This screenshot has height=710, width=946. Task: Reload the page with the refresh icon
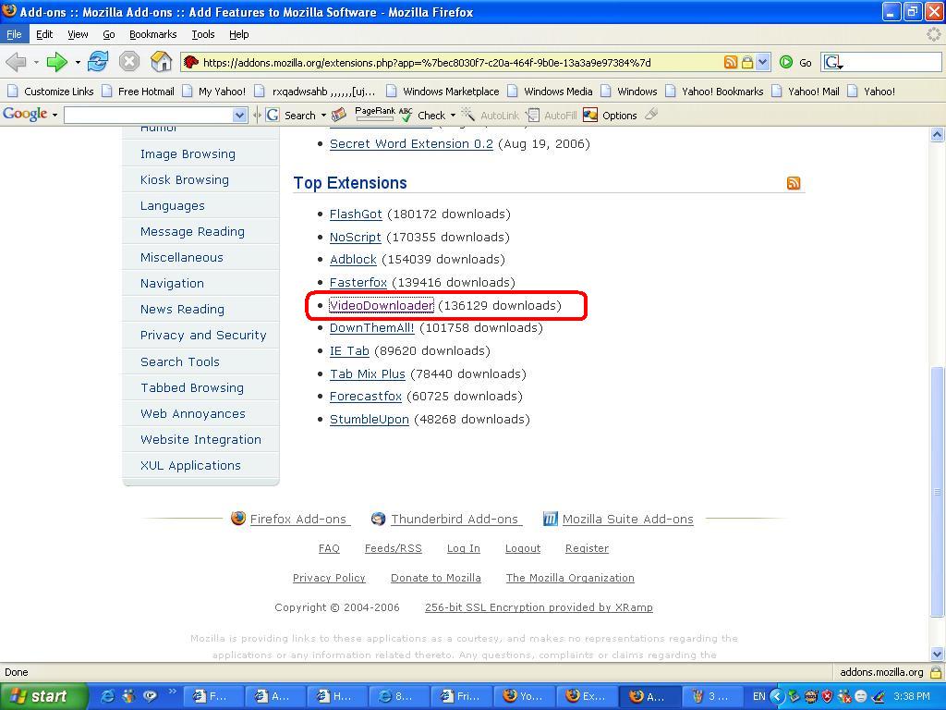(98, 62)
